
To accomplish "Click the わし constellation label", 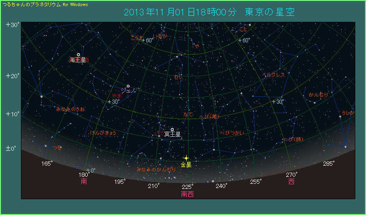I will pyautogui.click(x=178, y=76).
